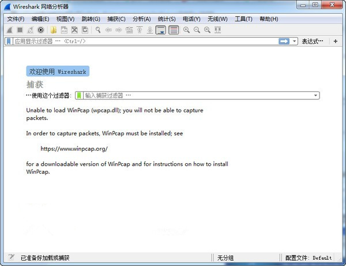This screenshot has width=346, height=266.
Task: Reset text to normal size icon
Action: 207,30
